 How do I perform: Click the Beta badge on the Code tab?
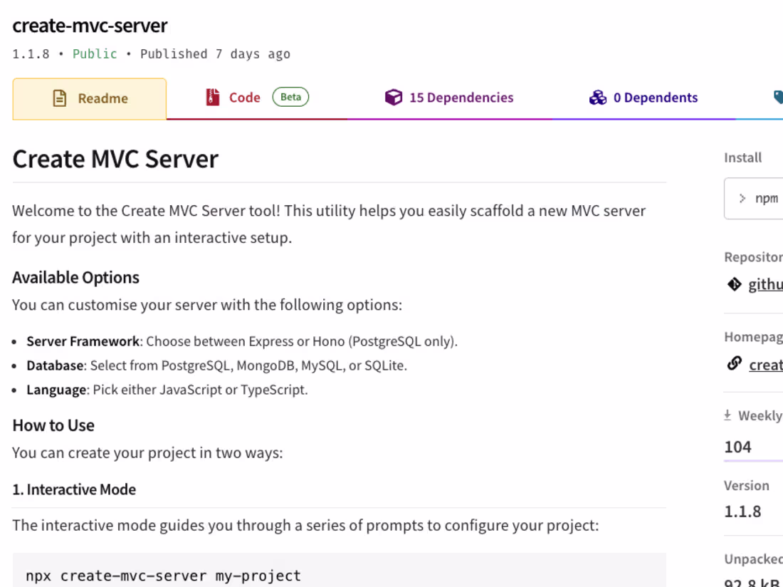pos(290,95)
